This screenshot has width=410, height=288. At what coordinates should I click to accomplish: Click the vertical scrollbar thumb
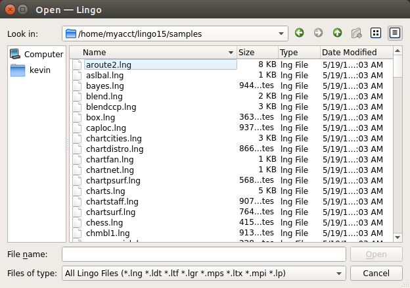[398, 66]
